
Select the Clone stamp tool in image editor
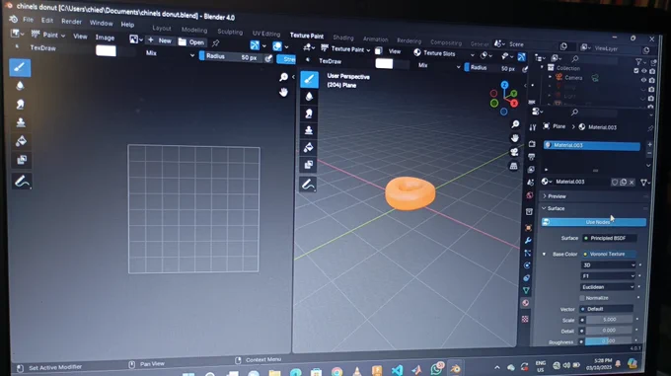[x=21, y=122]
